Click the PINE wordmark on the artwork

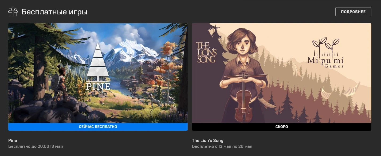(x=98, y=86)
